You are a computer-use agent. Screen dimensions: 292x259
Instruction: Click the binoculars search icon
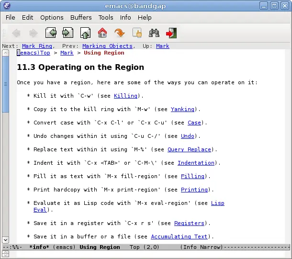click(154, 33)
